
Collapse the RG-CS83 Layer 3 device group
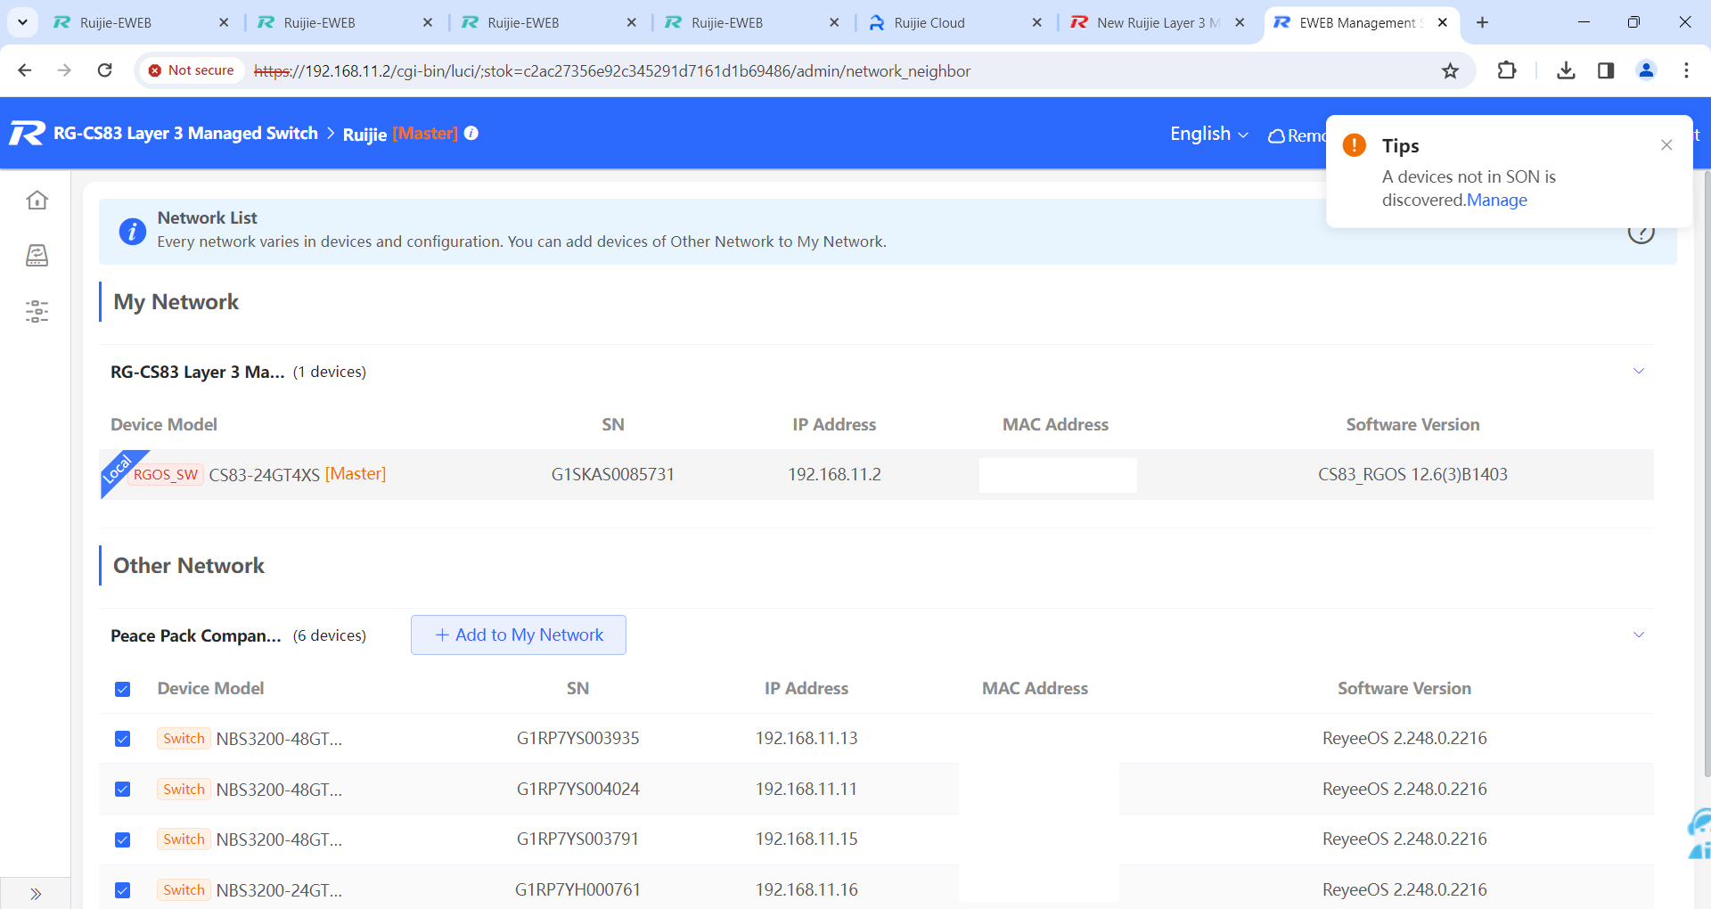[1638, 371]
